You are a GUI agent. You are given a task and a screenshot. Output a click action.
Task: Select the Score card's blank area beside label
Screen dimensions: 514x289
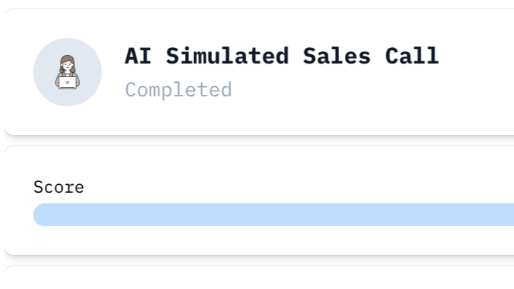(x=286, y=188)
